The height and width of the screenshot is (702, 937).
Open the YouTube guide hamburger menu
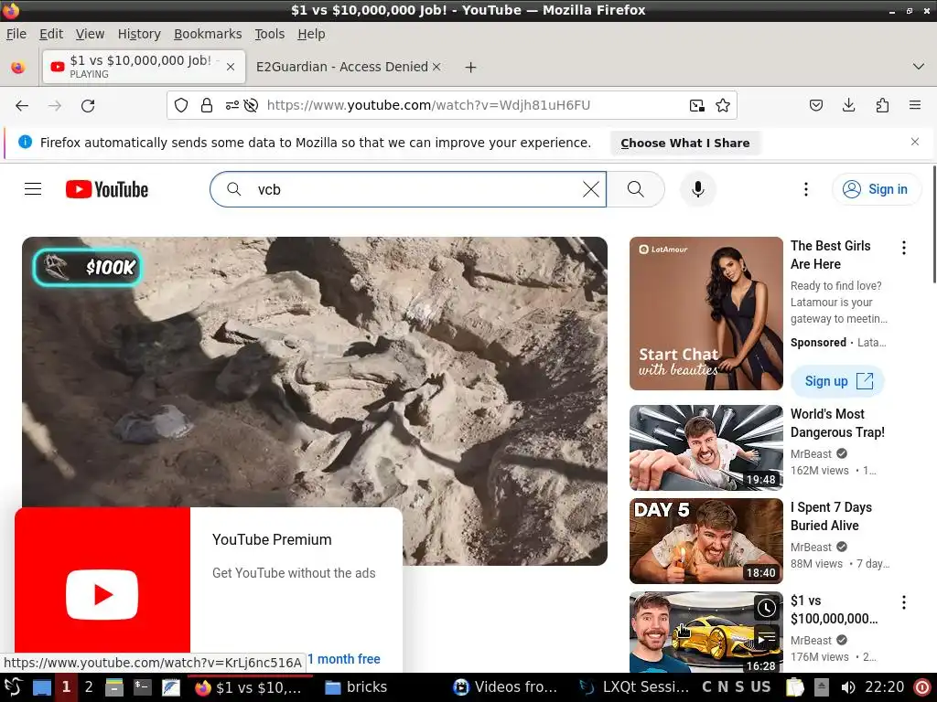[x=33, y=189]
